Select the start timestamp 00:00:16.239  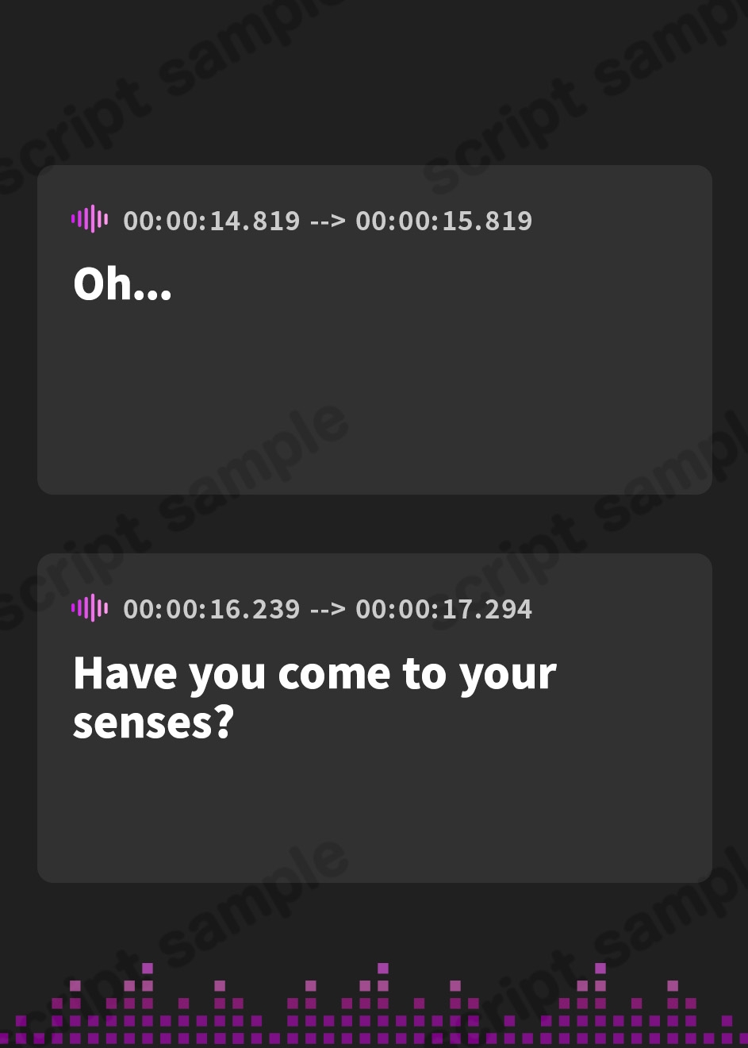click(212, 610)
